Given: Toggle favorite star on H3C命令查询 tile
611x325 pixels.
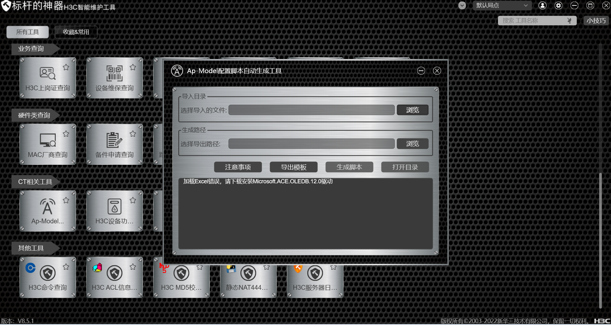Looking at the screenshot, I should coord(66,267).
